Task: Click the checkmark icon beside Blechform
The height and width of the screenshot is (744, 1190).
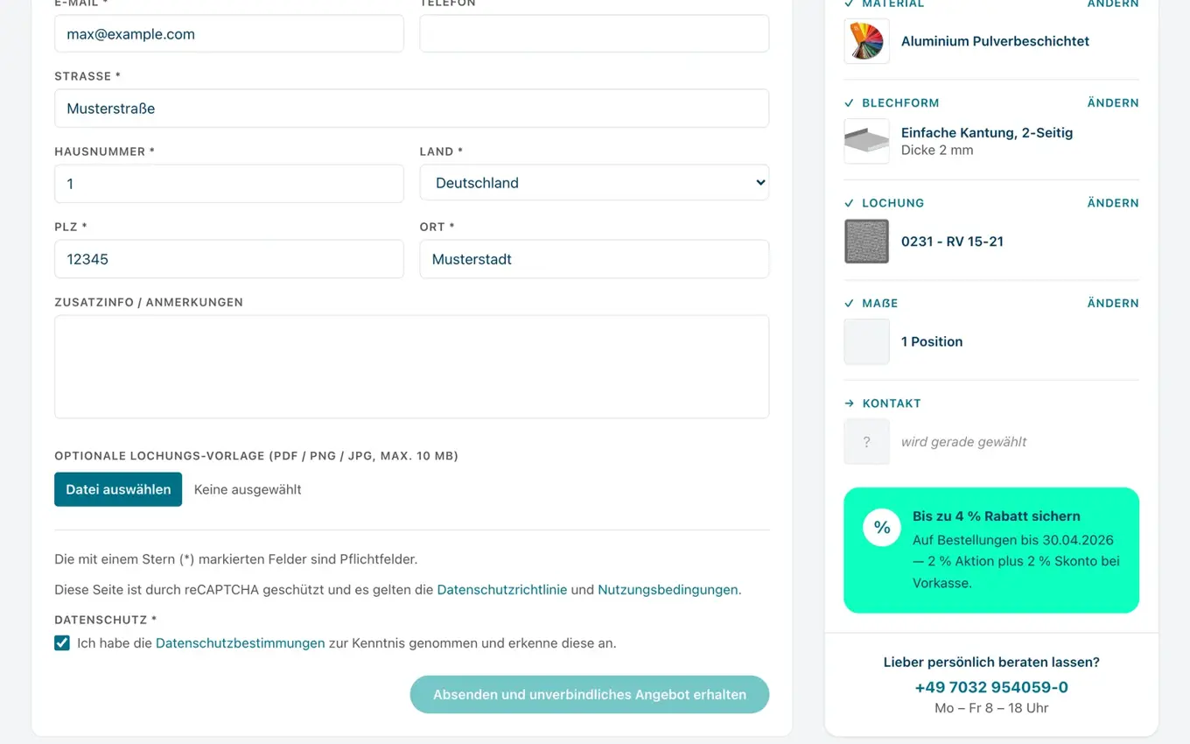Action: tap(849, 103)
